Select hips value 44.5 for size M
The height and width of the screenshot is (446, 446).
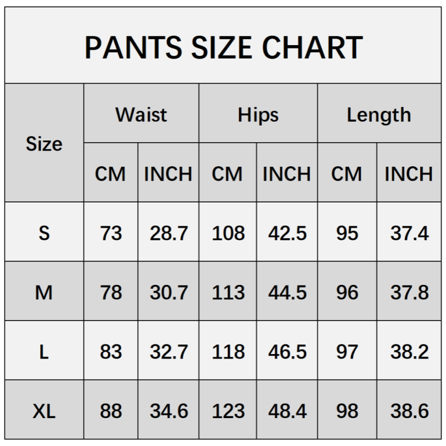tap(287, 292)
